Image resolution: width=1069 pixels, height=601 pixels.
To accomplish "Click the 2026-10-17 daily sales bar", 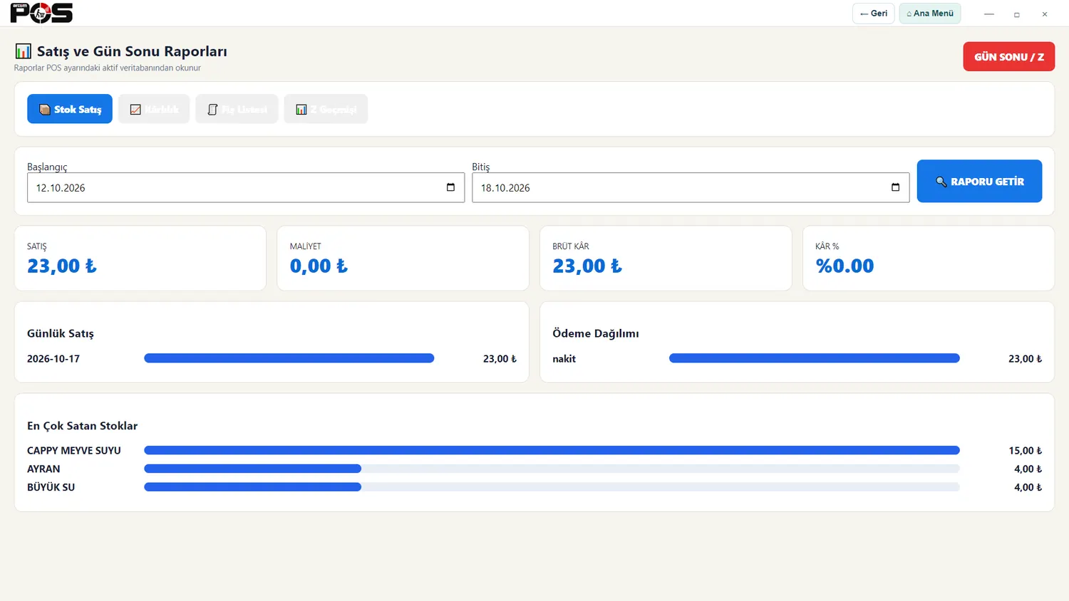I will 289,358.
